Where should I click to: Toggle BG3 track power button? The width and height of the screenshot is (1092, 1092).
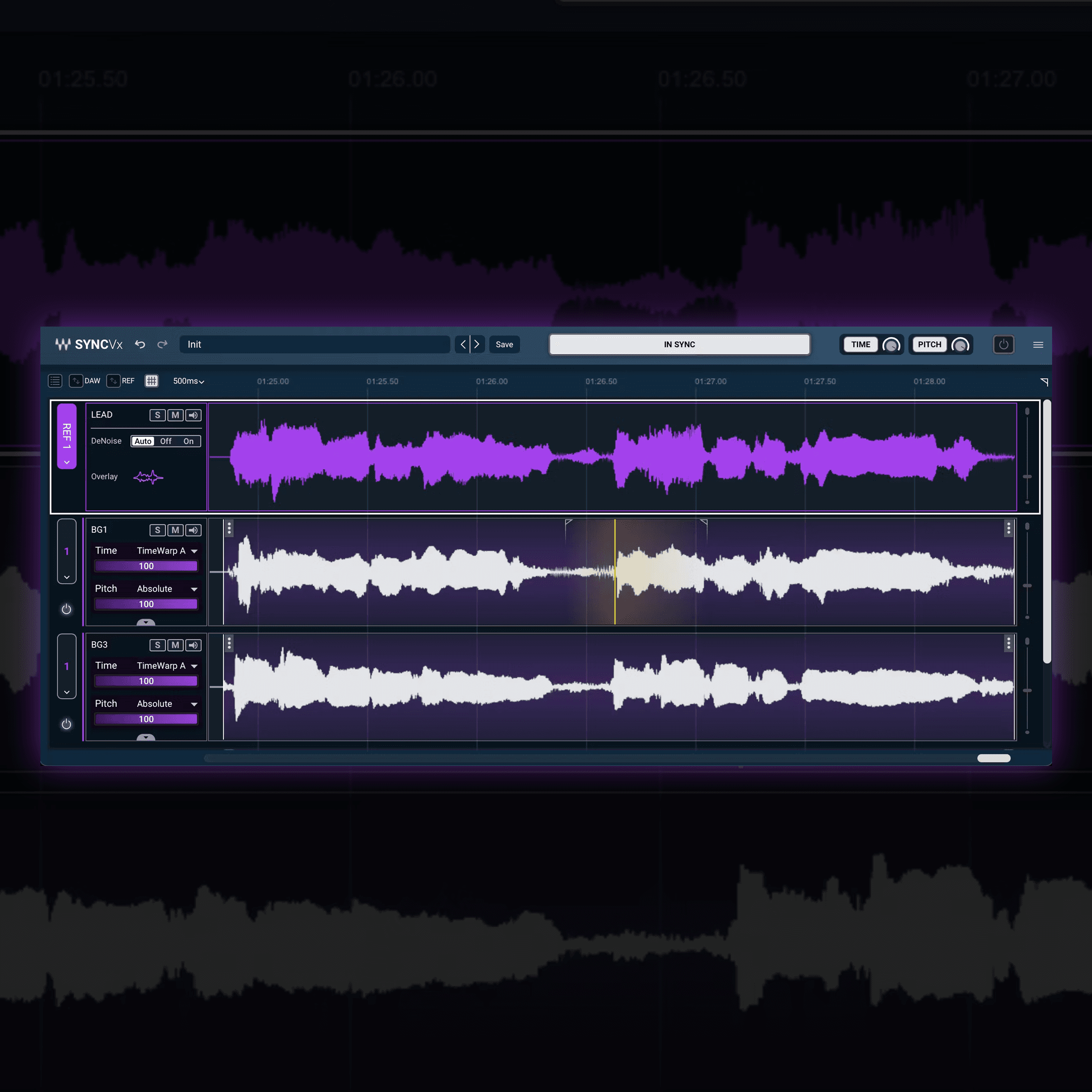pyautogui.click(x=66, y=724)
